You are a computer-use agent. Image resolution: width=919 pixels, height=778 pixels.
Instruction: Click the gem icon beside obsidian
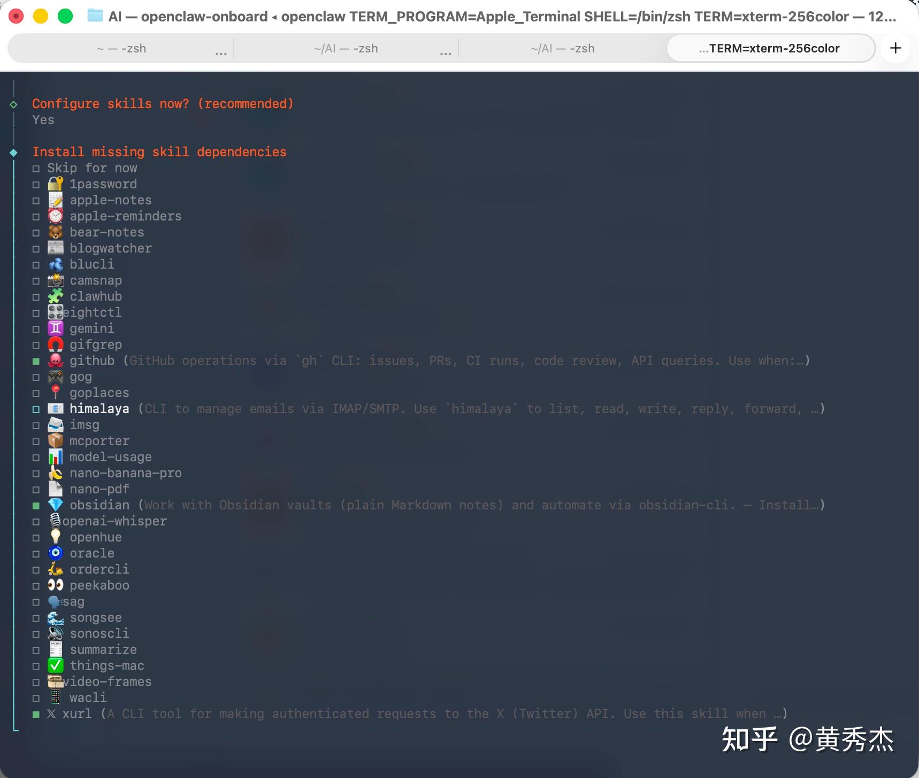point(56,505)
